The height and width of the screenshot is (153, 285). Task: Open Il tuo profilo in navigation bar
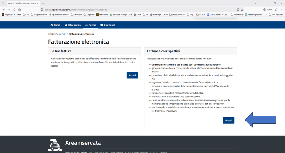73,25
